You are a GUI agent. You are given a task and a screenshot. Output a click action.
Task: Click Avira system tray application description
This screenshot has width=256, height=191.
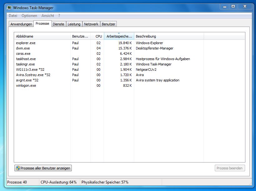point(158,80)
